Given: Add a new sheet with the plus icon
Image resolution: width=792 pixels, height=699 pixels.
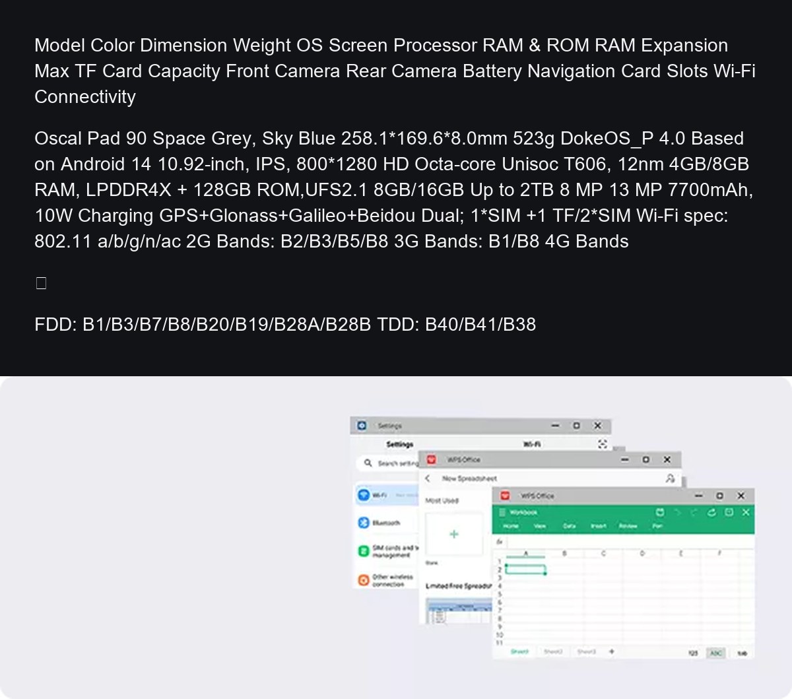Looking at the screenshot, I should click(x=612, y=651).
